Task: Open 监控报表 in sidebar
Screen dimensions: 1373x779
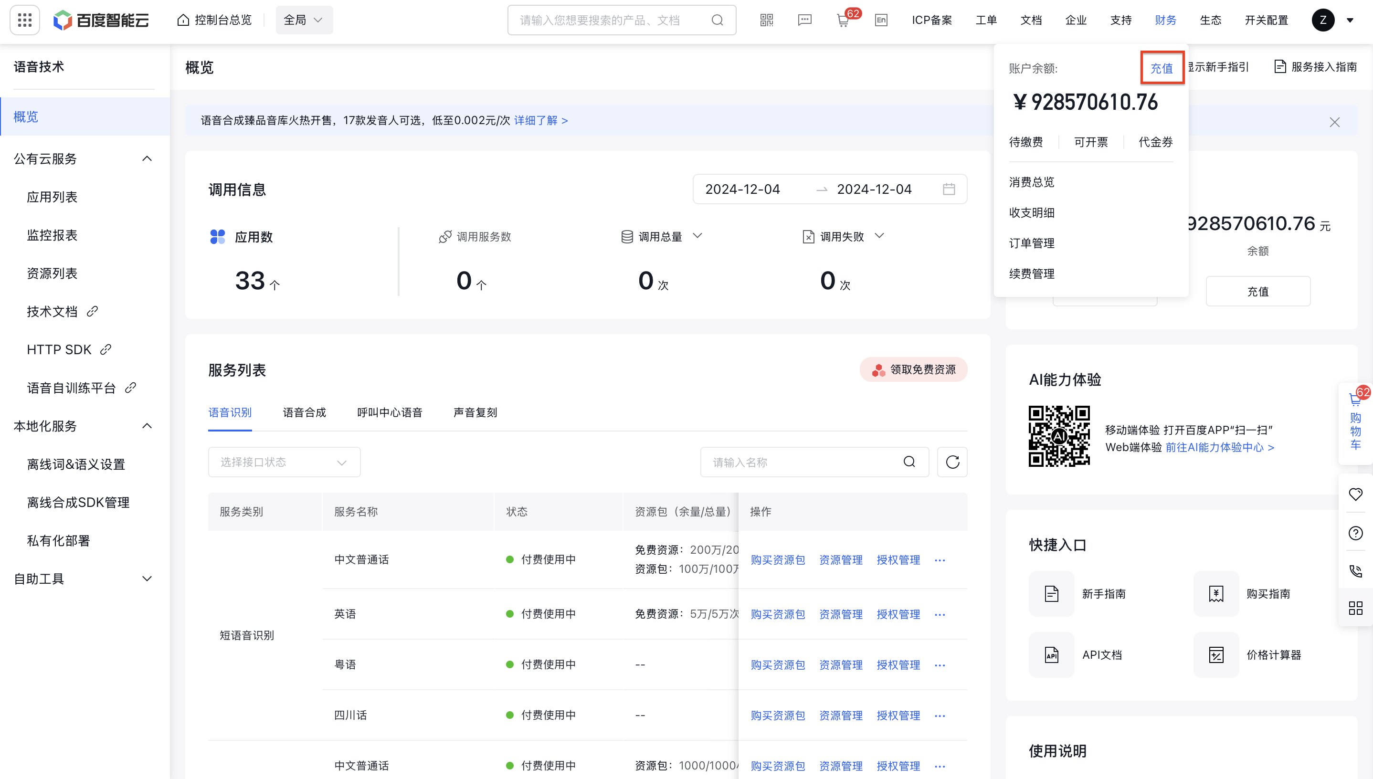Action: click(52, 235)
